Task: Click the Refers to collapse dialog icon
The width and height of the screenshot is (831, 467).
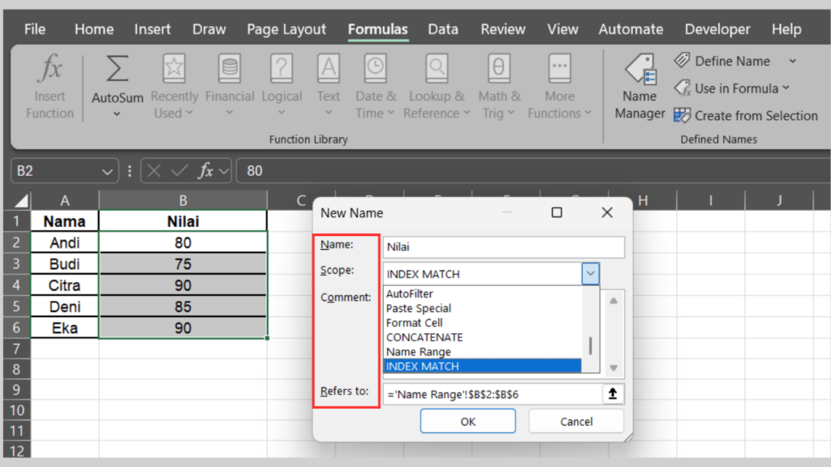Action: pos(613,394)
